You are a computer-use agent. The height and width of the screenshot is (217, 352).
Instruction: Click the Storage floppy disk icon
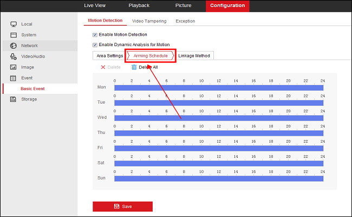(13, 99)
